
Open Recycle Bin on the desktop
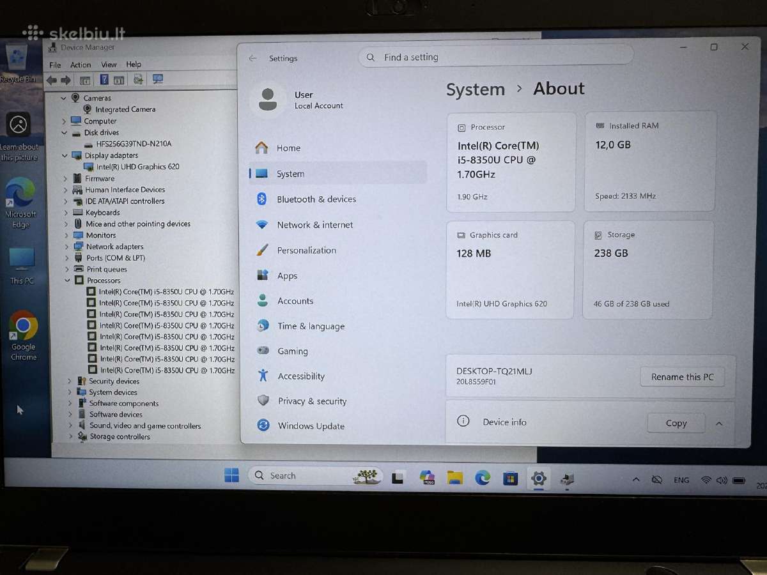pyautogui.click(x=17, y=63)
